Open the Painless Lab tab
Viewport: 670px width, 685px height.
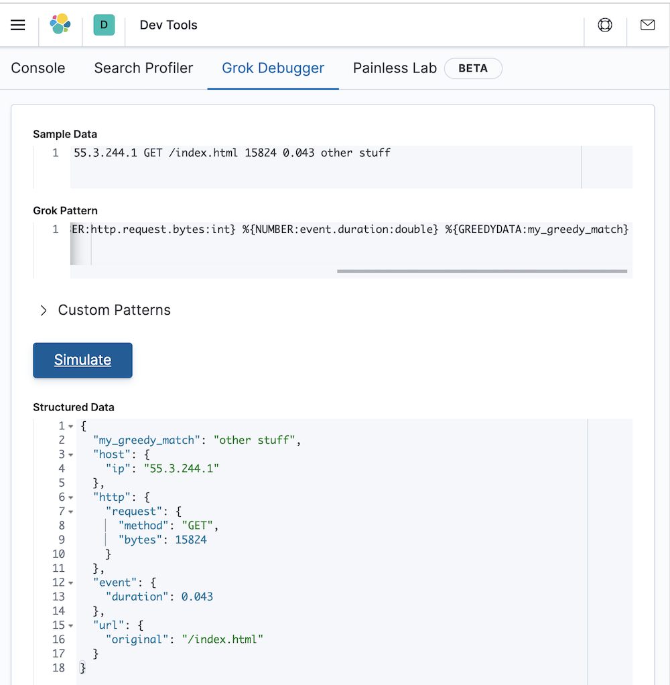[395, 68]
